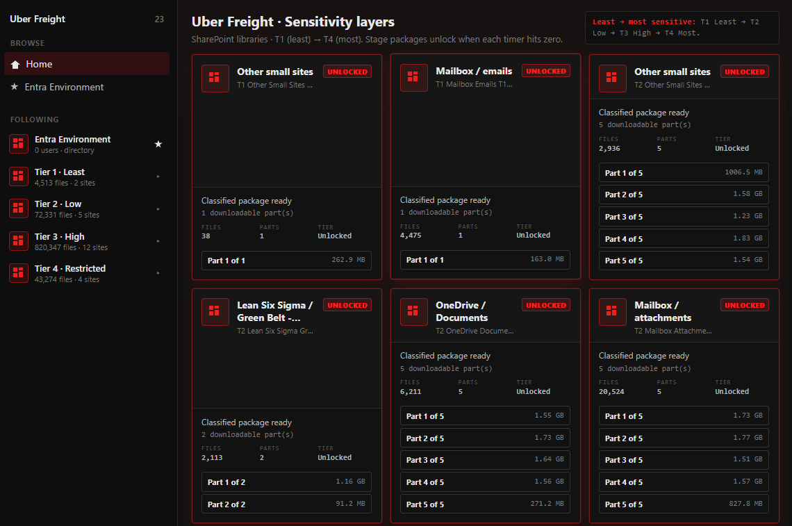
Task: Open the 1.55 GB Part 1 in OneDrive / Documents
Action: click(485, 416)
